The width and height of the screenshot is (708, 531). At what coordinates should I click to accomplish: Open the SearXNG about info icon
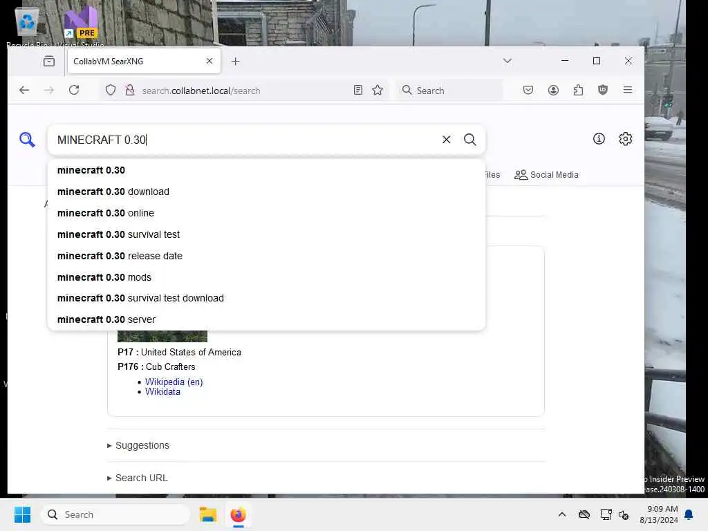click(x=599, y=138)
